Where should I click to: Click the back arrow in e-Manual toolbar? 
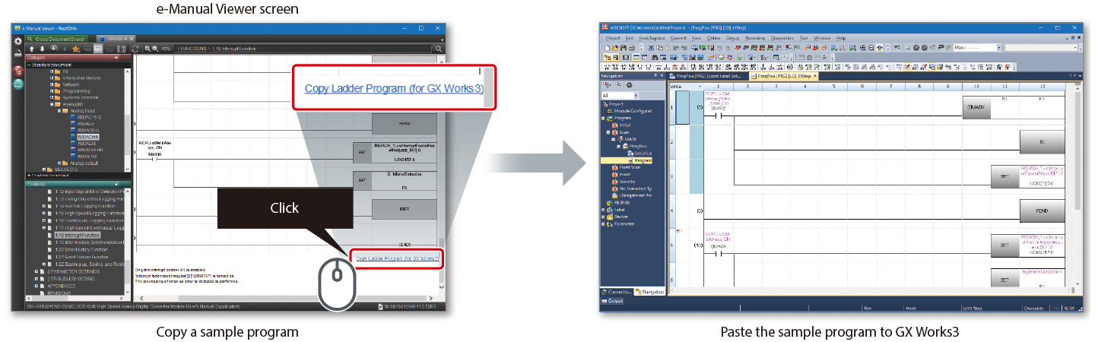54,49
